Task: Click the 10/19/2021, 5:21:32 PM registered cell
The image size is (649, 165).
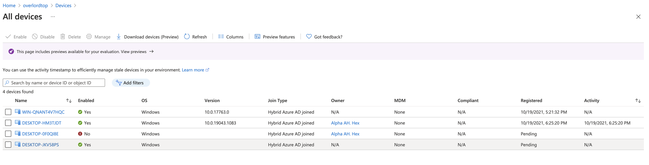Action: [544, 112]
